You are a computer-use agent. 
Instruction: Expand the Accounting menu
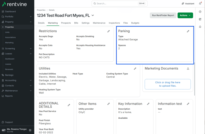31,80
